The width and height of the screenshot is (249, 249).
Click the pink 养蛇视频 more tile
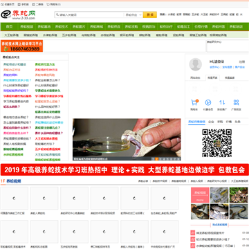coord(200,195)
